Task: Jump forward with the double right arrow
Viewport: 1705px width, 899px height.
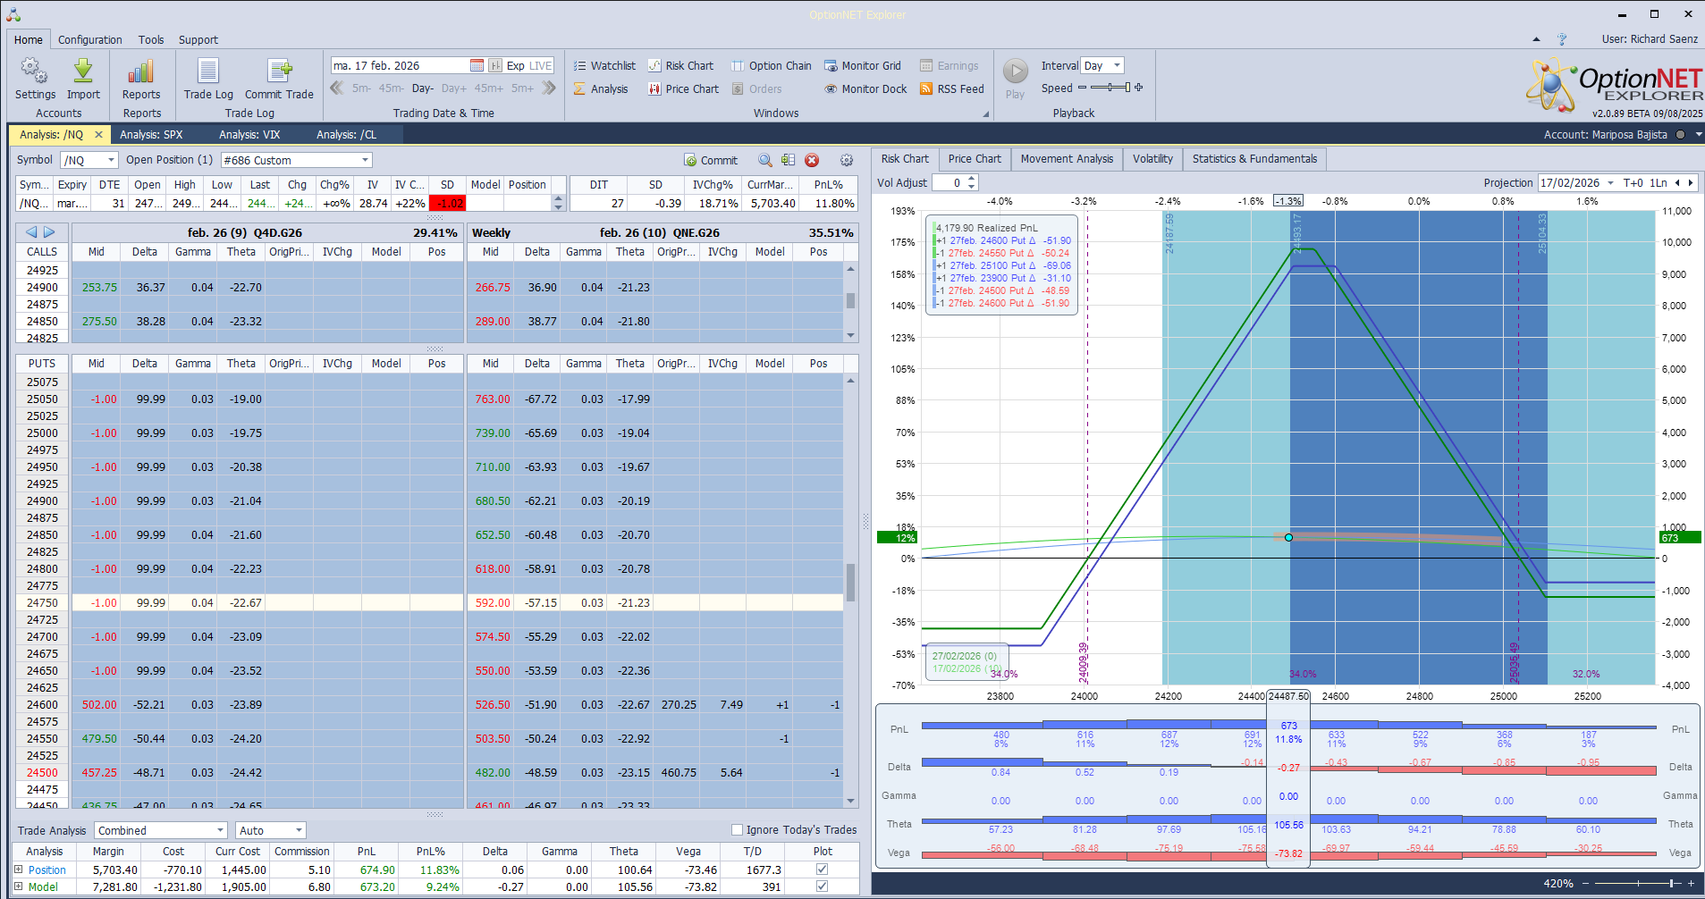Action: tap(549, 88)
